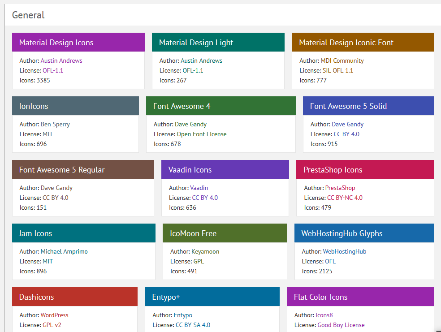Visit the Entypo author link

pos(183,315)
